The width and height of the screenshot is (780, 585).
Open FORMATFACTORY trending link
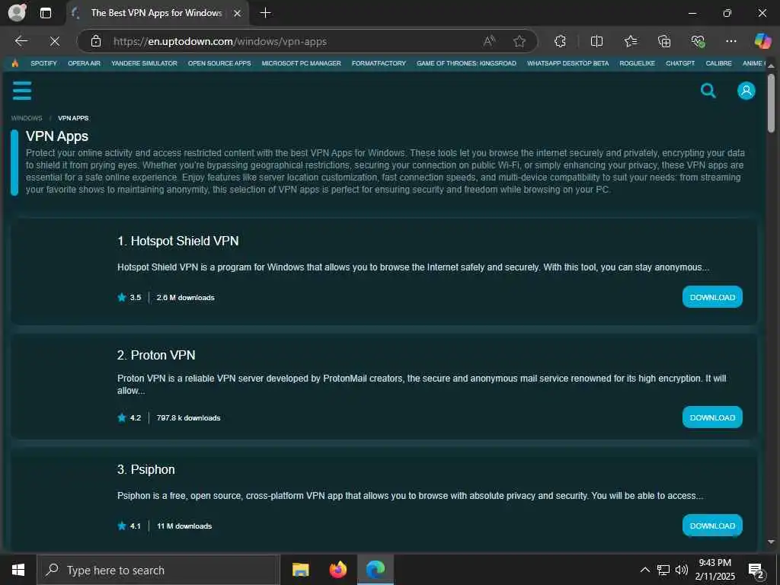coord(379,63)
